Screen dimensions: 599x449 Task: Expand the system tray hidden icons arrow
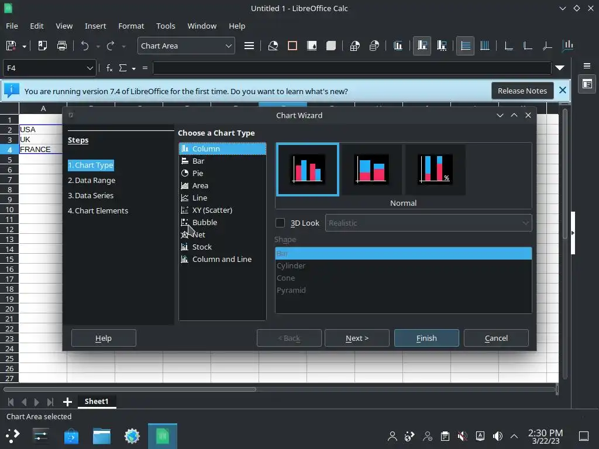point(514,436)
